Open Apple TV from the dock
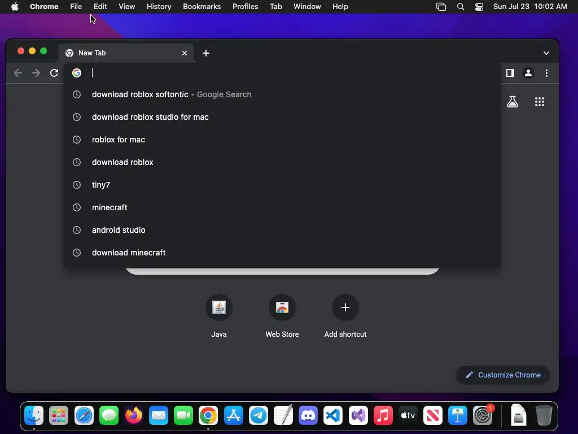Viewport: 578px width, 434px height. pos(408,415)
